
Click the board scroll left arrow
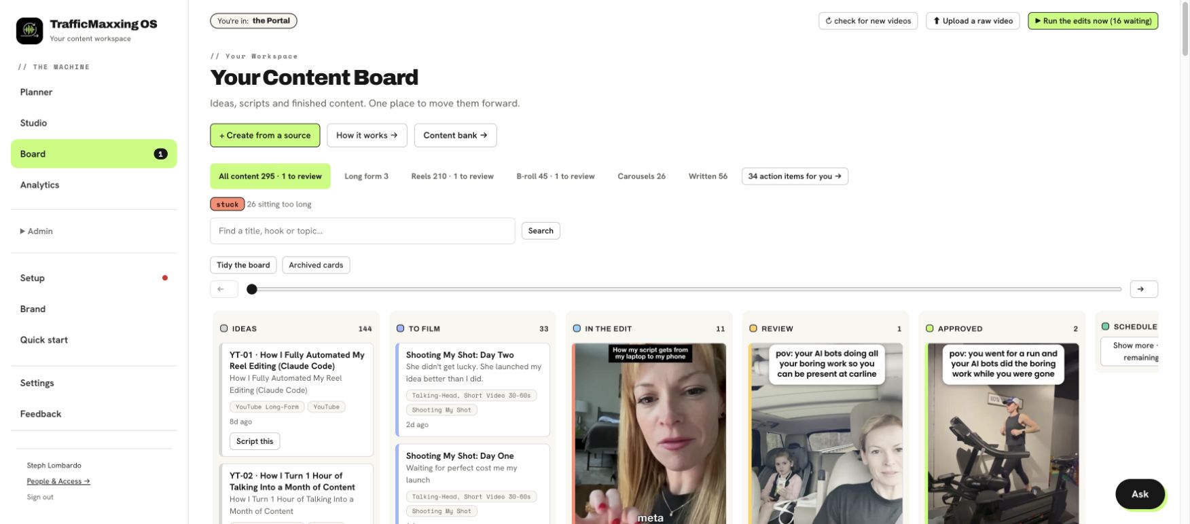(x=224, y=289)
